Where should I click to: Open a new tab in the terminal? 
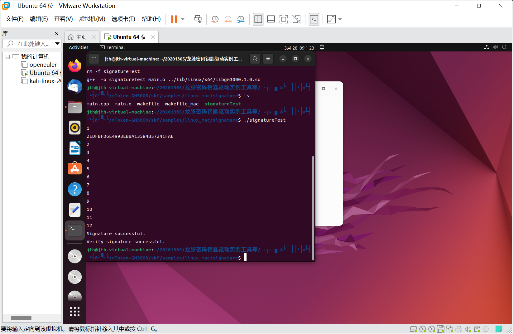94,59
